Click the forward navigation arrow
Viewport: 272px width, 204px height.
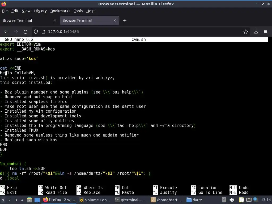click(x=16, y=32)
